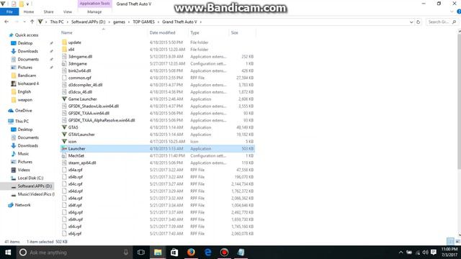461x259 pixels.
Task: Select the steam_api64.dll file
Action: tap(82, 163)
